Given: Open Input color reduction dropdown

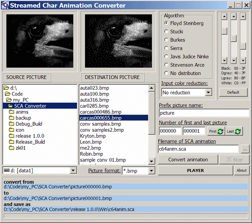Looking at the screenshot, I should tap(208, 92).
